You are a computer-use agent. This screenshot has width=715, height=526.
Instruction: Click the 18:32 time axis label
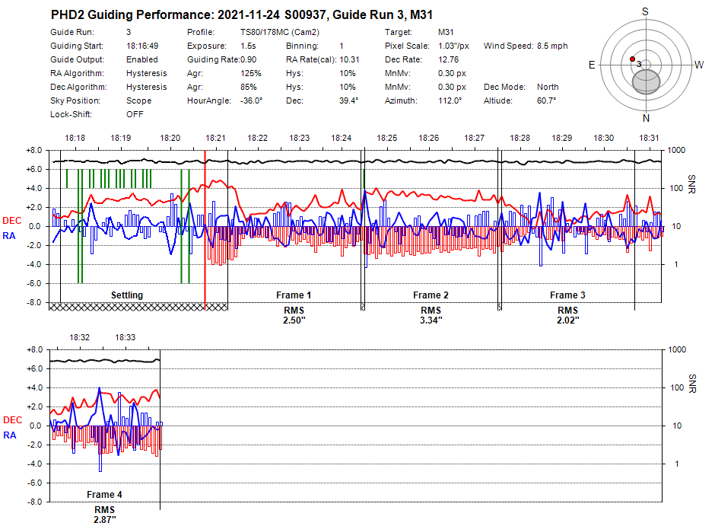tap(79, 337)
